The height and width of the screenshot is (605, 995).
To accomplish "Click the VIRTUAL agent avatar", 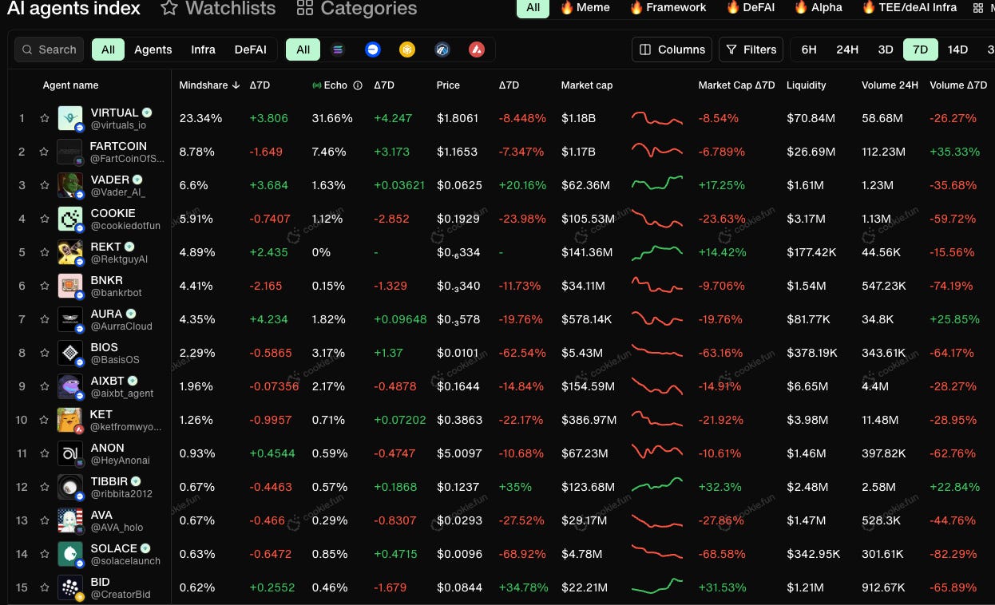I will (x=70, y=118).
